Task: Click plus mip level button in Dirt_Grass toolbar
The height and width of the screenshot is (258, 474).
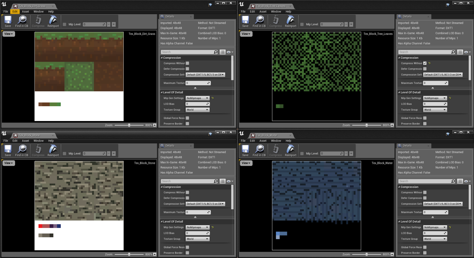Action: pos(114,24)
